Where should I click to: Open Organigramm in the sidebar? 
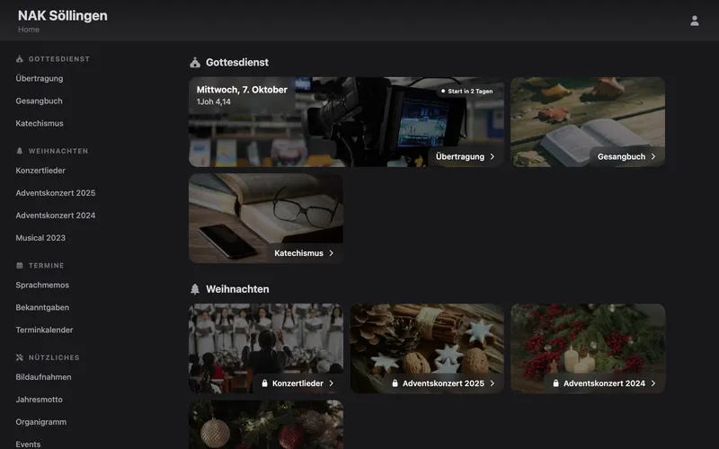40,422
